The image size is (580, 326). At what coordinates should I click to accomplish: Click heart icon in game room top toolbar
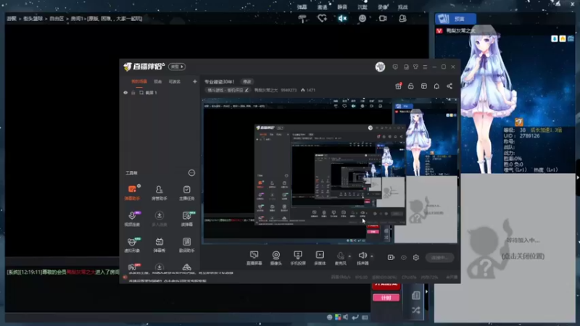click(322, 18)
